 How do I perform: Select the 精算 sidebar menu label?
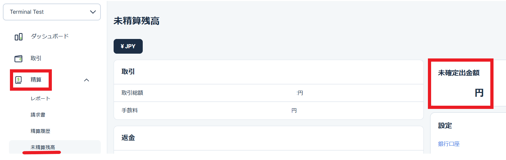point(36,80)
